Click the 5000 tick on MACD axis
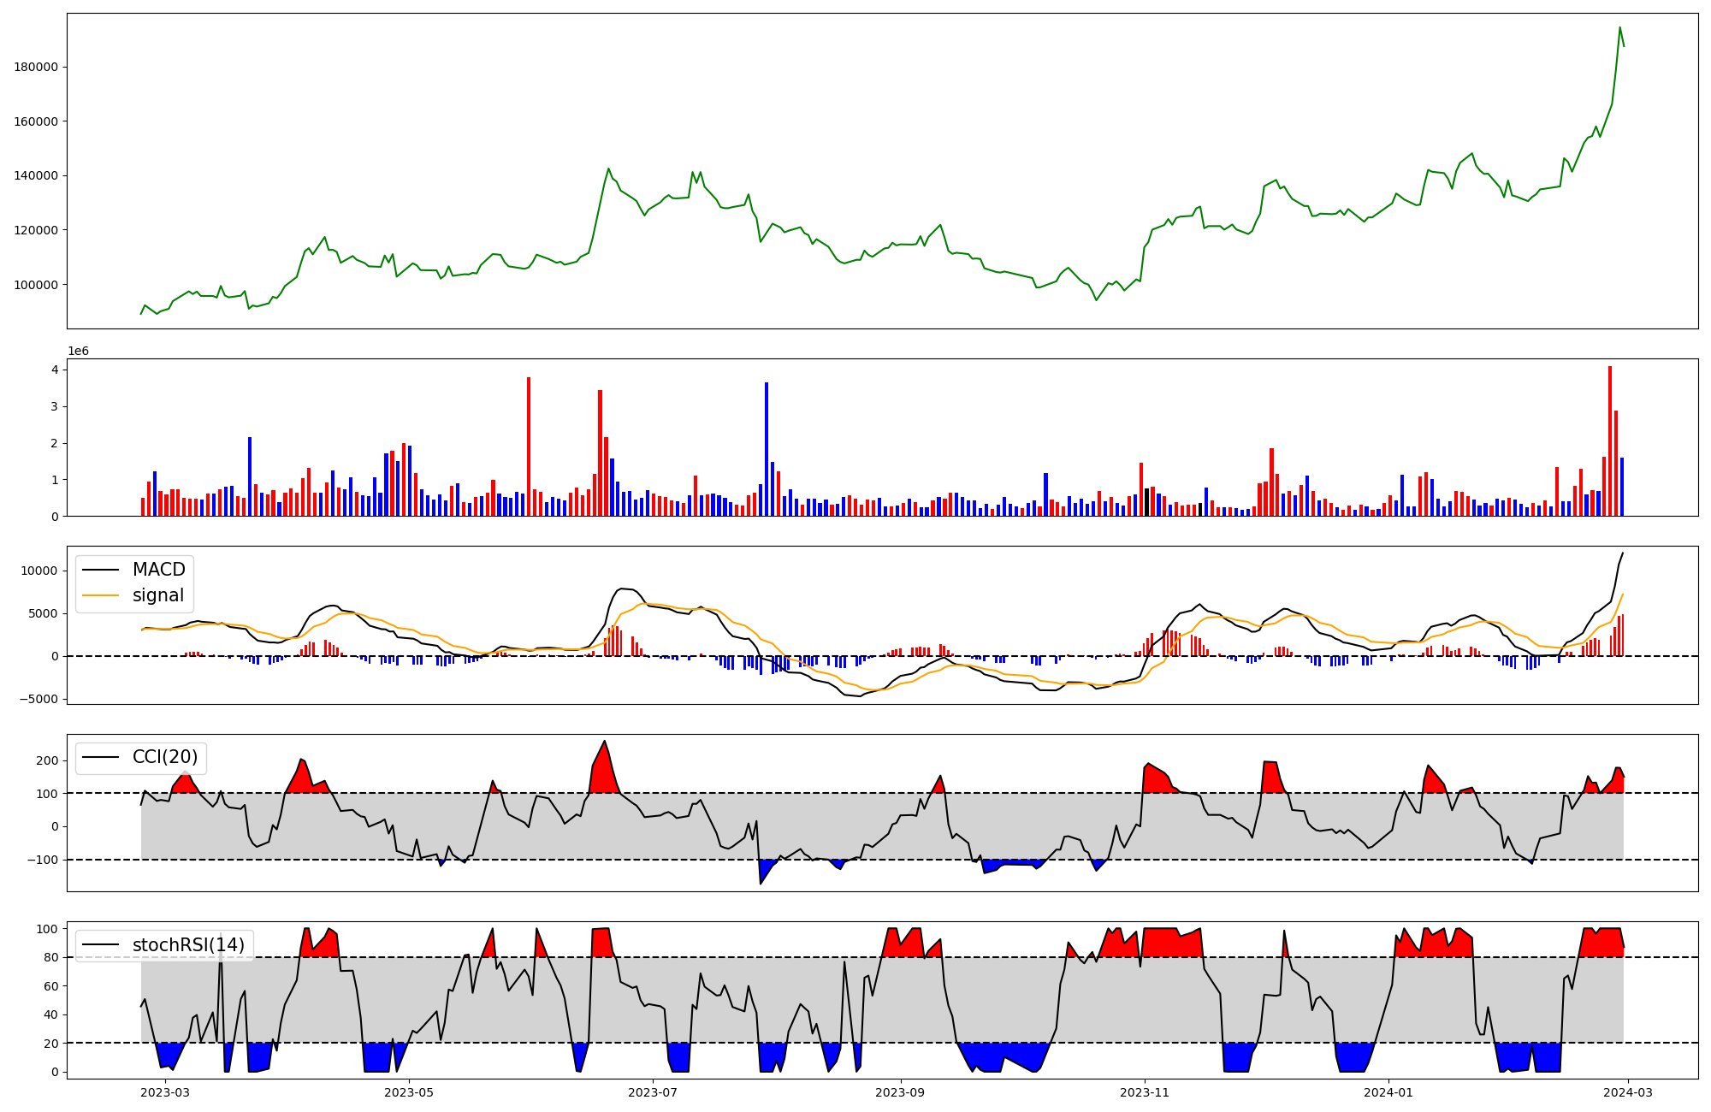Viewport: 1711px width, 1112px height. (44, 613)
